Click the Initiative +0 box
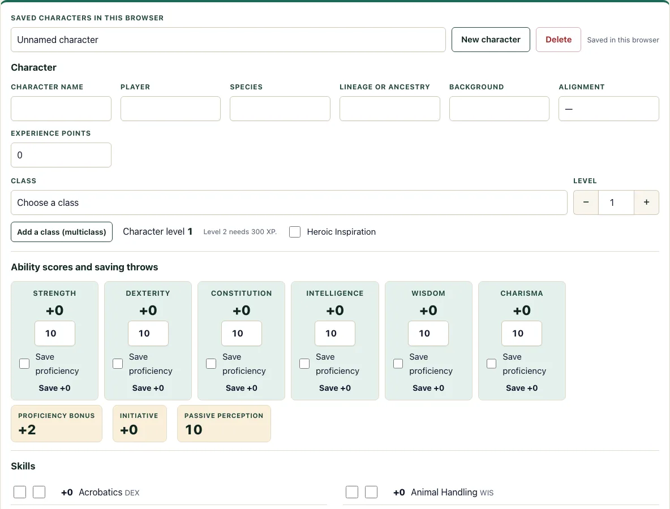Image resolution: width=670 pixels, height=509 pixels. [x=140, y=424]
